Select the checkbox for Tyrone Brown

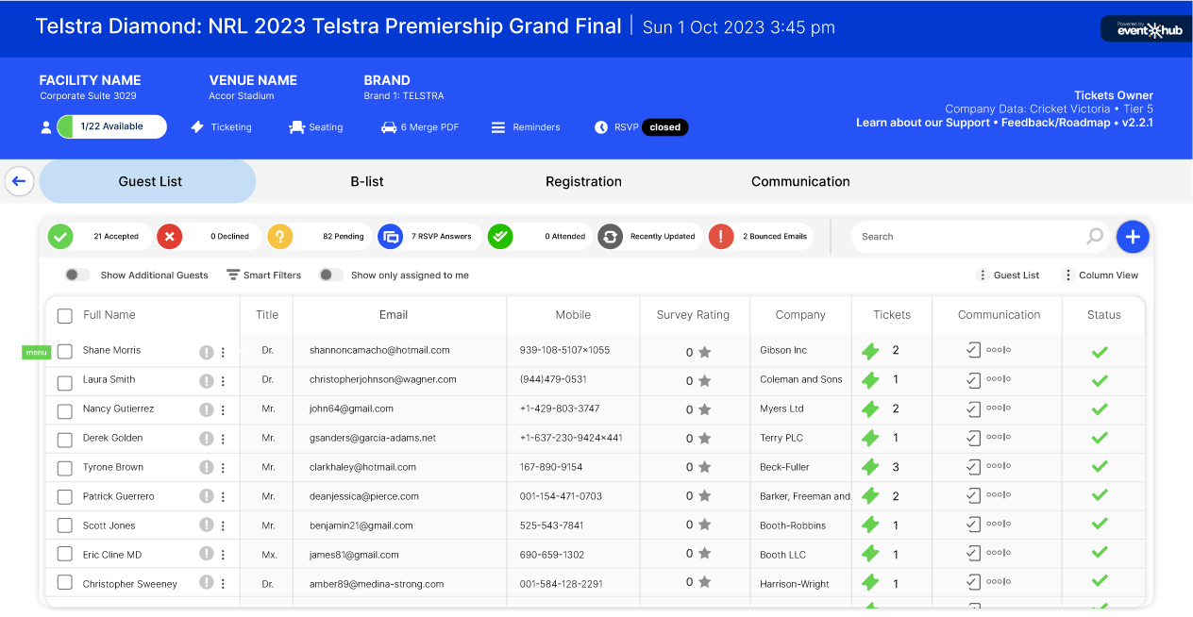click(x=65, y=469)
